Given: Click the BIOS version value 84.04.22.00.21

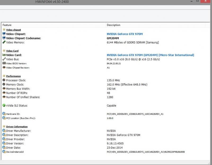Looking at the screenshot, I should click(x=114, y=63).
